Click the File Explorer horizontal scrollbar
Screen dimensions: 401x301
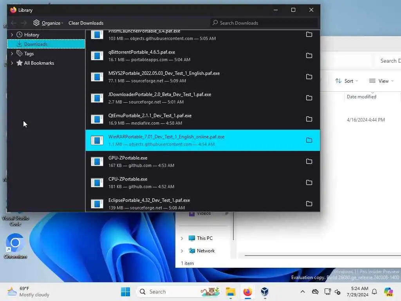tap(323, 255)
